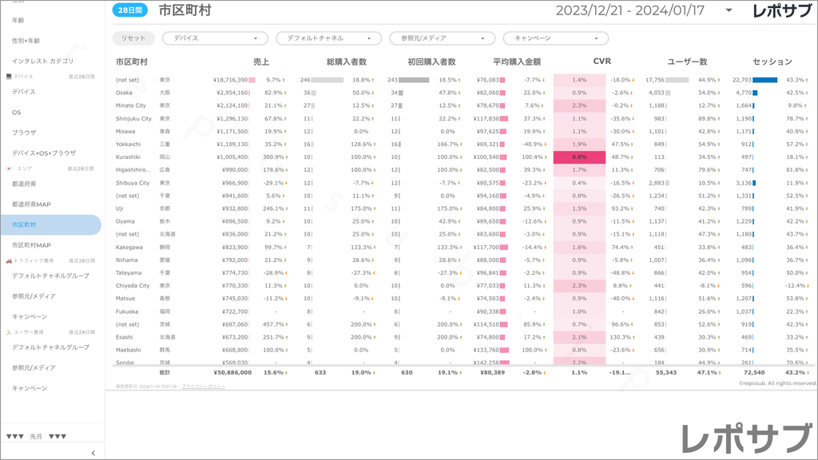
Task: Collapse the sidebar with the left chevron
Action: pyautogui.click(x=93, y=453)
